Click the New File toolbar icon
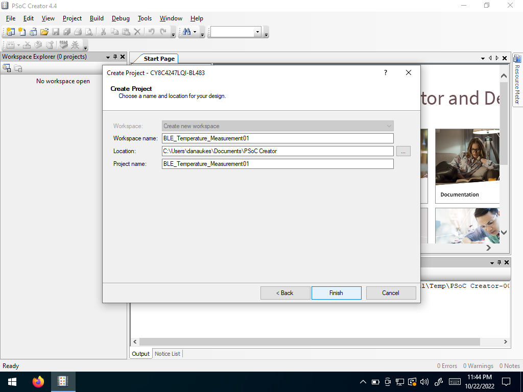 tap(22, 32)
